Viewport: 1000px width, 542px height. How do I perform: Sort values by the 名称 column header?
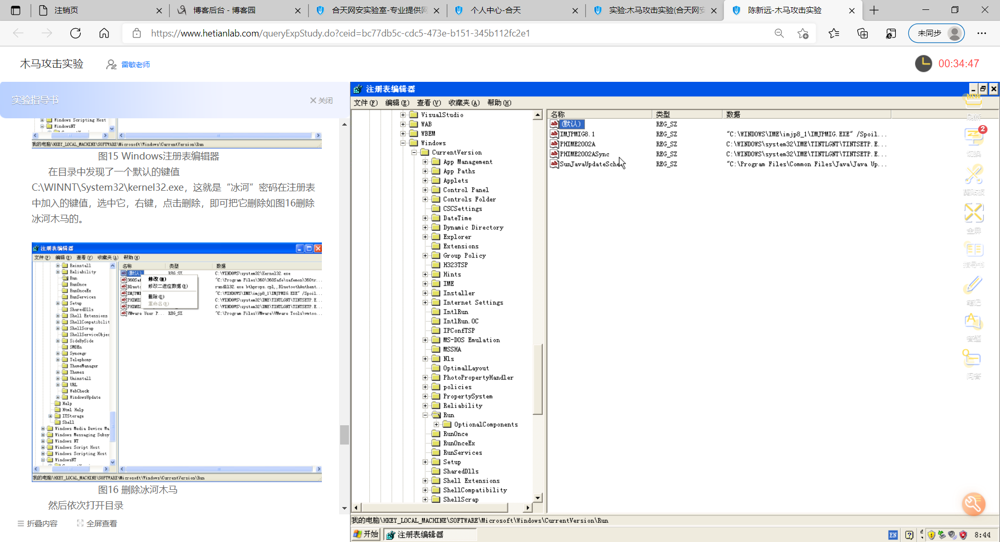click(x=599, y=114)
